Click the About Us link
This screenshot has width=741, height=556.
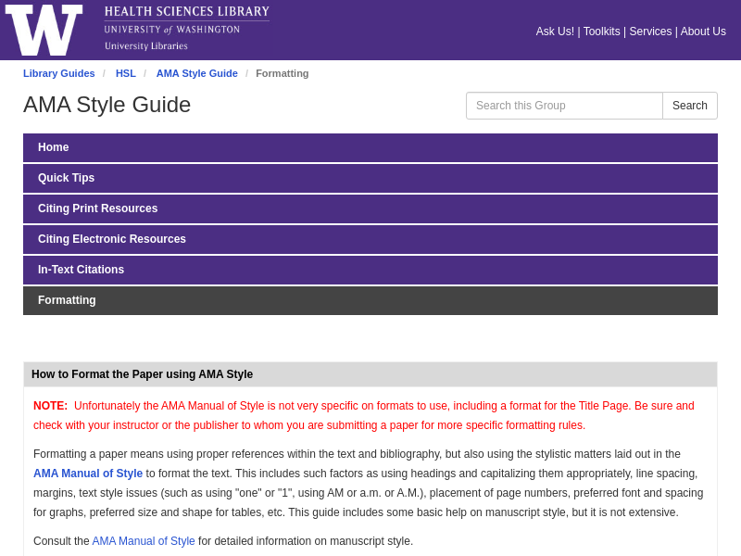pyautogui.click(x=703, y=32)
